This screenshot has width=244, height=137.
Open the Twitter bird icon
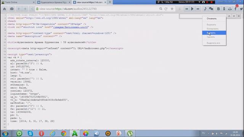tap(241, 9)
